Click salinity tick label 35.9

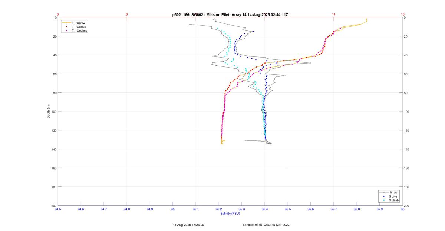[x=380, y=209]
